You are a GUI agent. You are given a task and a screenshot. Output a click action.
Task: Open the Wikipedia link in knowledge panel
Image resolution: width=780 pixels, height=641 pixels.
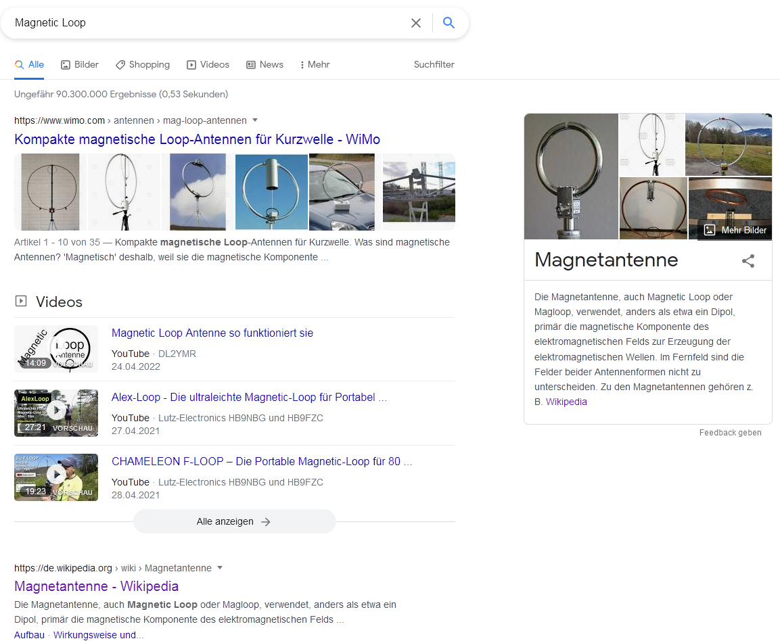(x=566, y=402)
